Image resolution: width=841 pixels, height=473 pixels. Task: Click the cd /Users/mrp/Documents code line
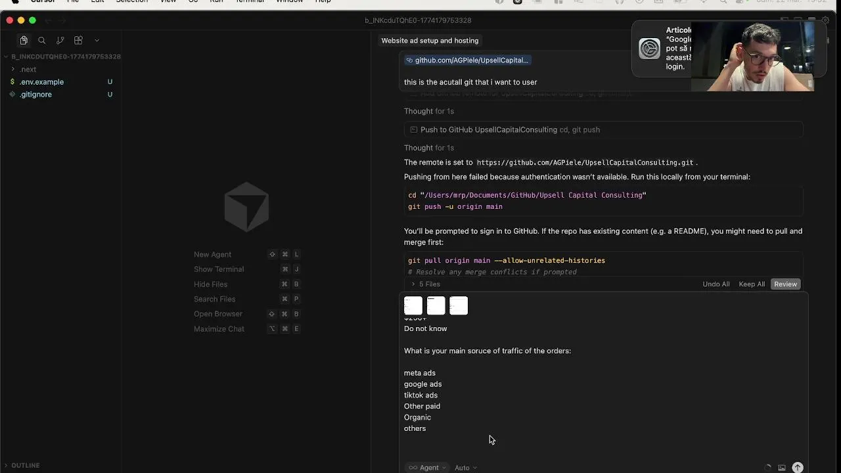click(527, 195)
